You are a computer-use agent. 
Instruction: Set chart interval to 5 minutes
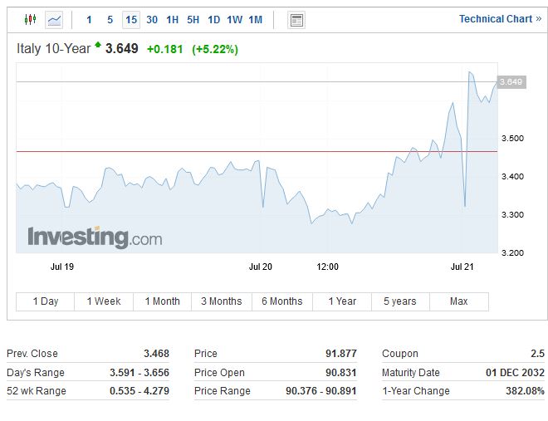coord(110,19)
